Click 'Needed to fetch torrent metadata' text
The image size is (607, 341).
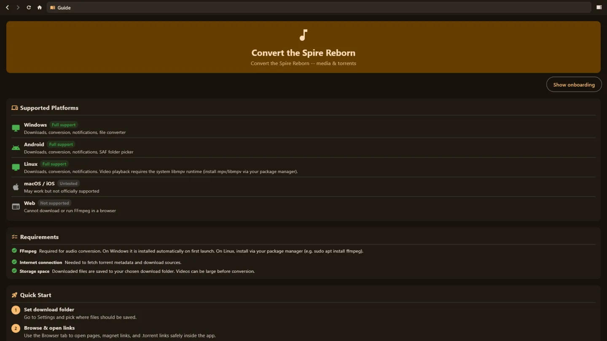click(123, 262)
